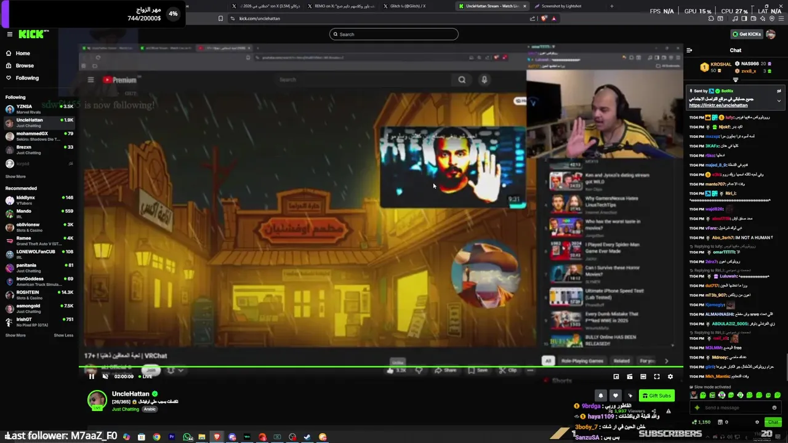Image resolution: width=788 pixels, height=443 pixels.
Task: Click the Gift Subs button
Action: (656, 396)
